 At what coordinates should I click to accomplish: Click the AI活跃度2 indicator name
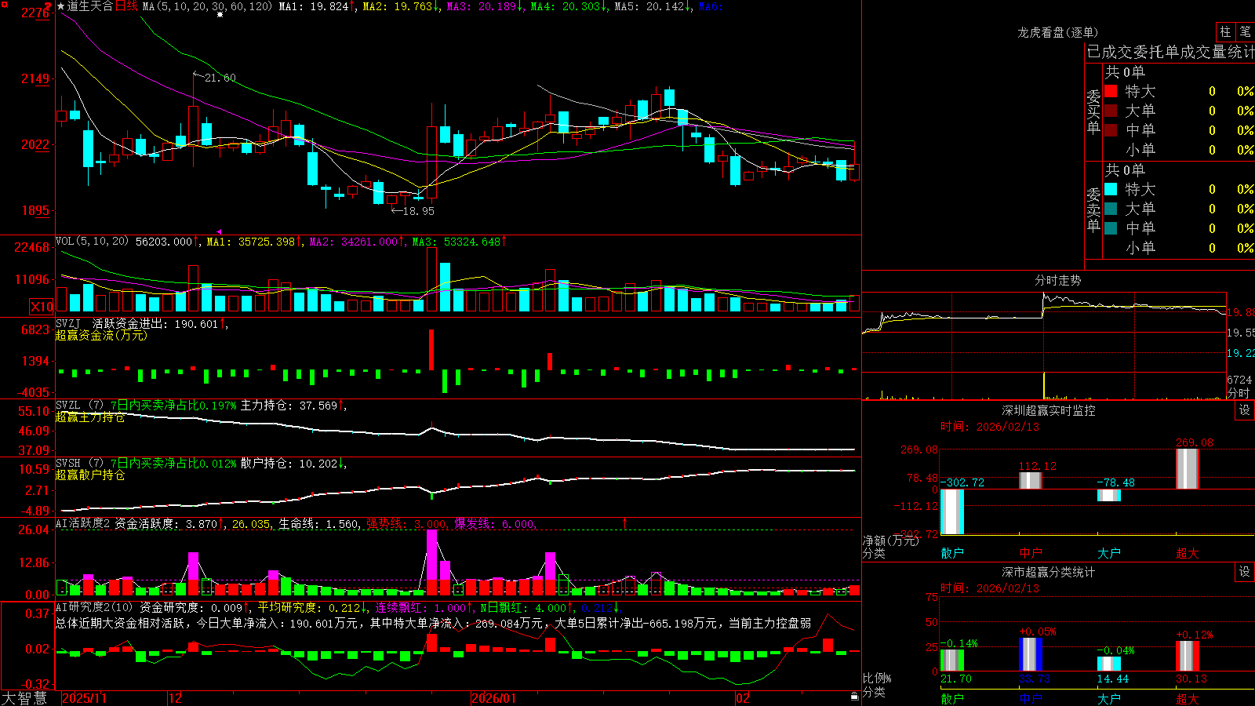tap(83, 524)
